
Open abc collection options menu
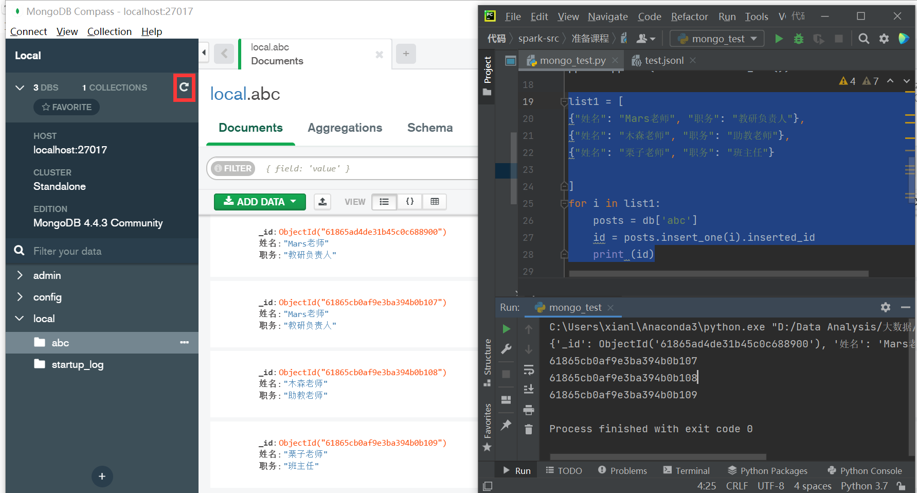[184, 343]
